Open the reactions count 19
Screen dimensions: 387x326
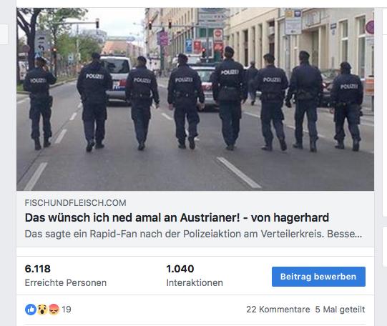click(x=67, y=310)
